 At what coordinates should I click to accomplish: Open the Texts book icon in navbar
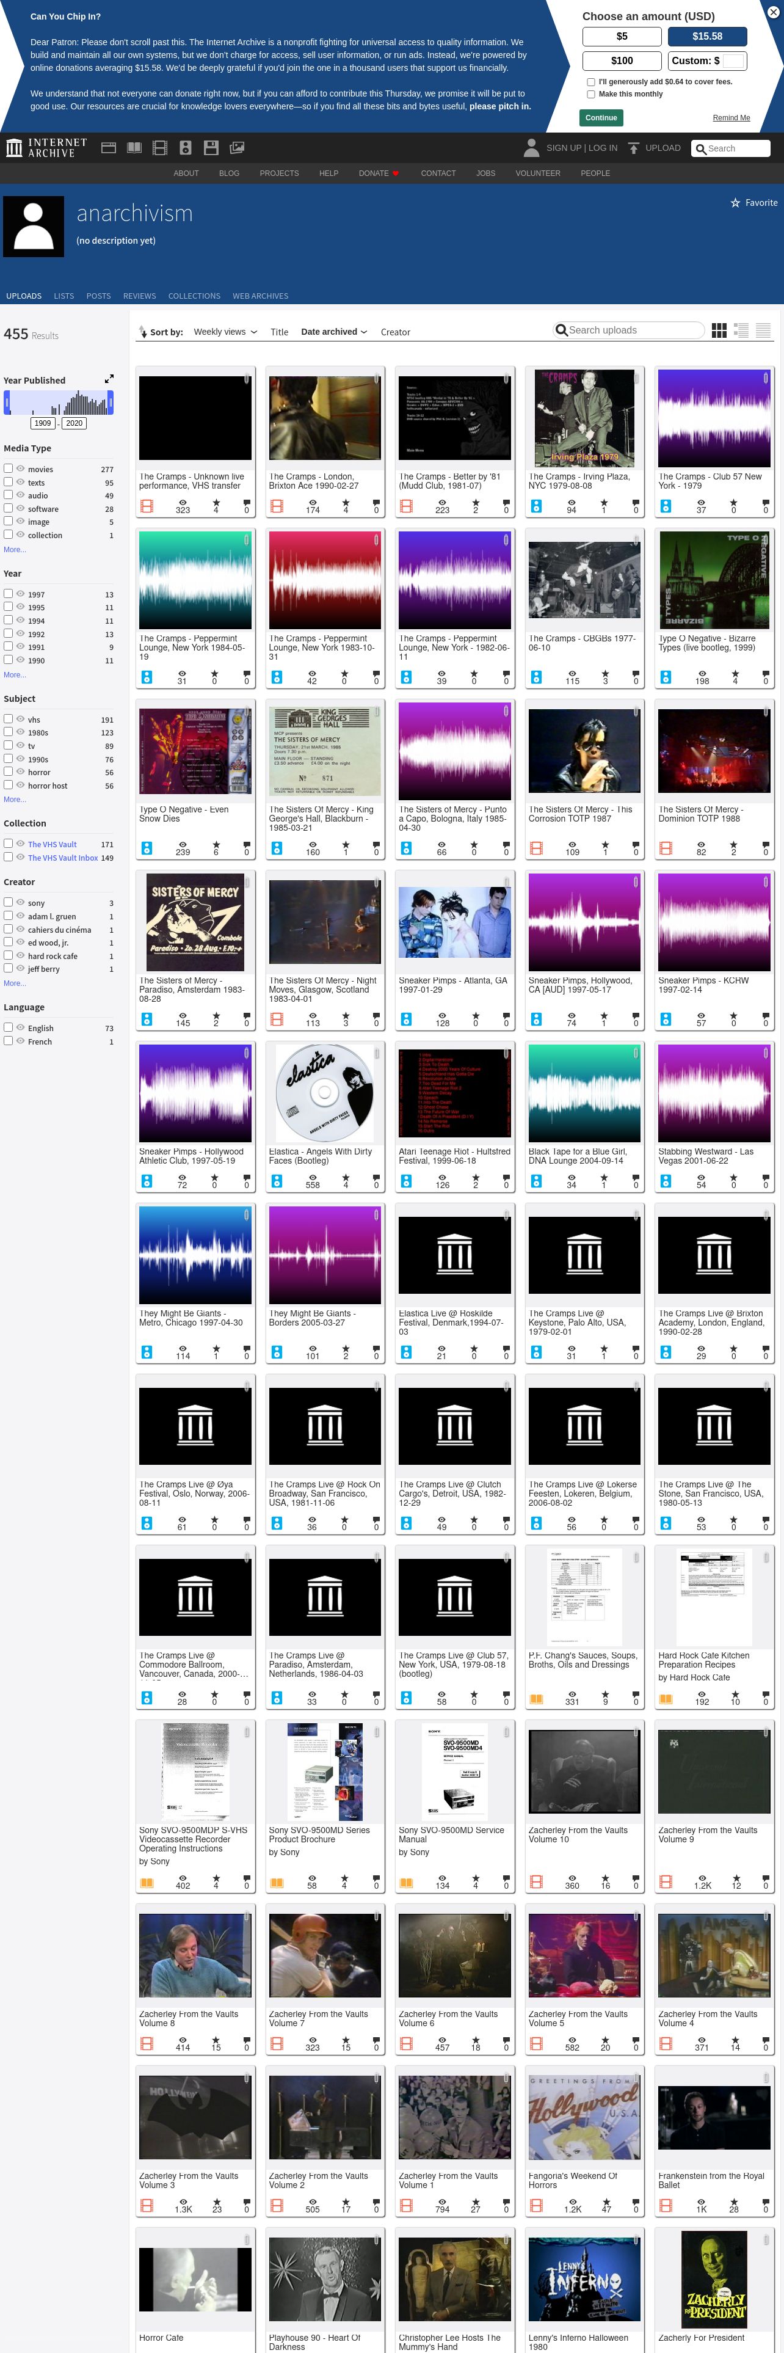point(134,148)
